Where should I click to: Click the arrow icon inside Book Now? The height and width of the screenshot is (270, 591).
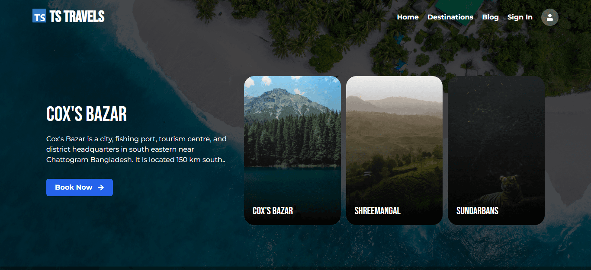pos(101,187)
